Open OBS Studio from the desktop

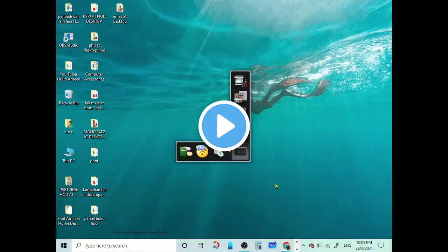point(69,40)
